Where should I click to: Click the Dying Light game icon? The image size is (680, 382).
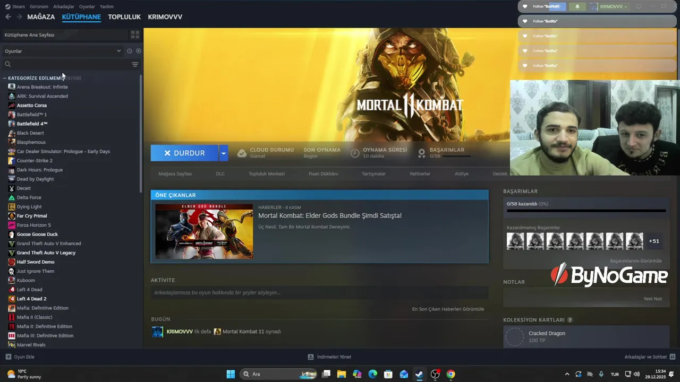pyautogui.click(x=12, y=207)
